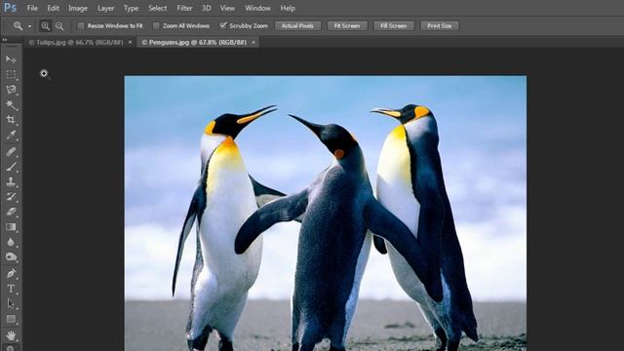The image size is (624, 351).
Task: Open the Layer menu
Action: [x=106, y=8]
